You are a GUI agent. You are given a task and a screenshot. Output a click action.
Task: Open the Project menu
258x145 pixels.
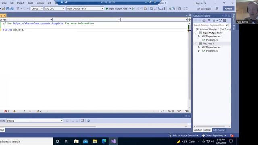(21, 3)
